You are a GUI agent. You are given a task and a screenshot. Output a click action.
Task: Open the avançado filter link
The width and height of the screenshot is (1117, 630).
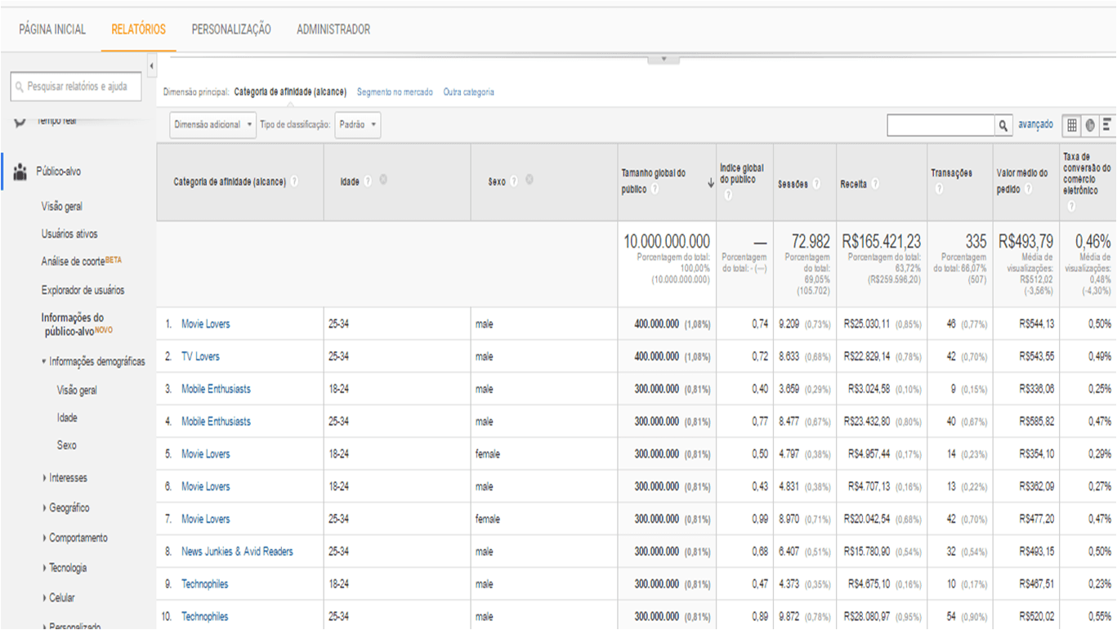pos(1038,124)
